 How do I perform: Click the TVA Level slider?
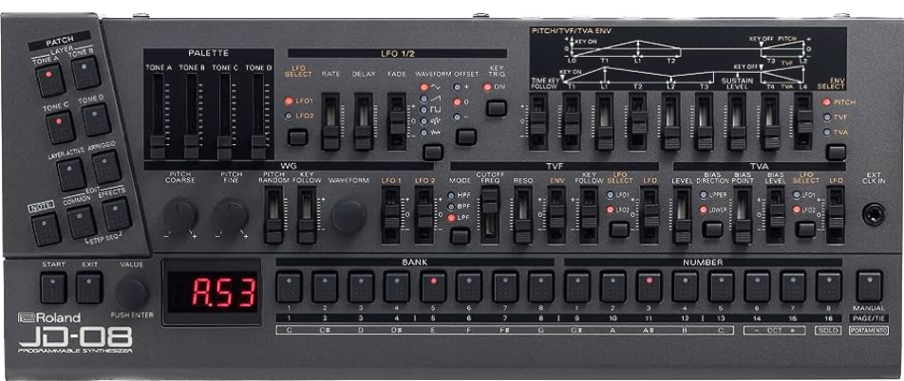[x=682, y=215]
